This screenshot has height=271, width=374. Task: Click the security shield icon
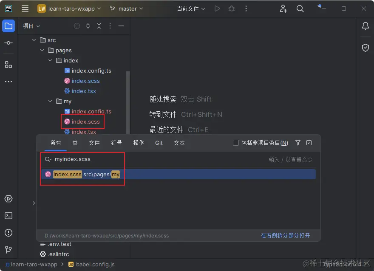pos(365,48)
